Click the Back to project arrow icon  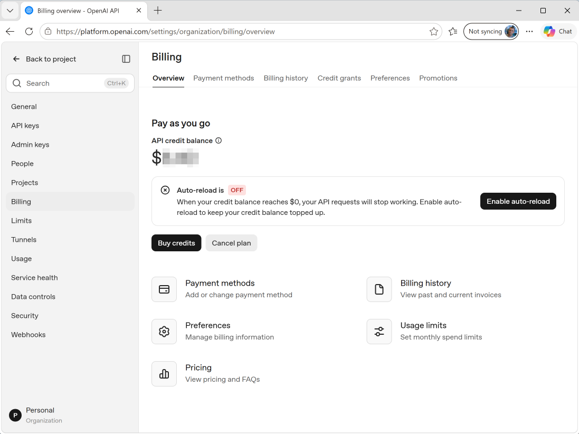pos(16,59)
